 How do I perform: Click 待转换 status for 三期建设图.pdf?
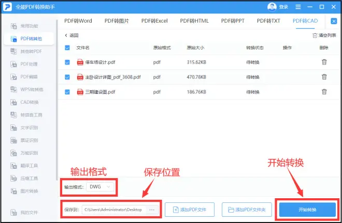(252, 92)
